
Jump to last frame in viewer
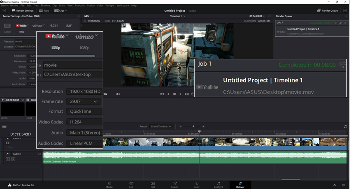(187, 94)
